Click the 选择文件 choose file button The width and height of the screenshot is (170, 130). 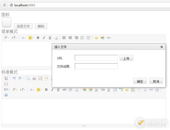pos(23,26)
